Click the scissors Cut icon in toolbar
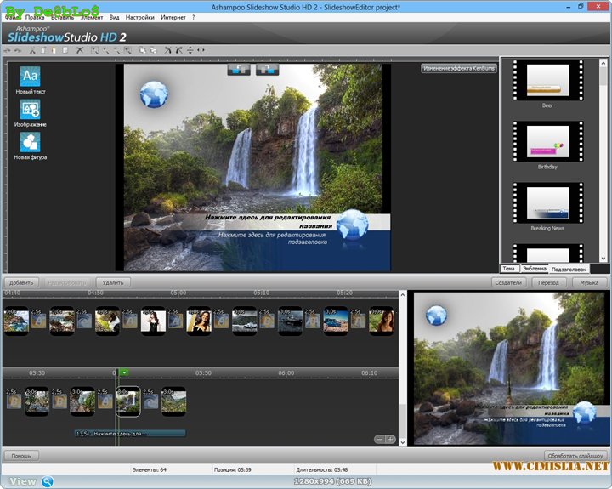This screenshot has width=612, height=489. coord(32,51)
